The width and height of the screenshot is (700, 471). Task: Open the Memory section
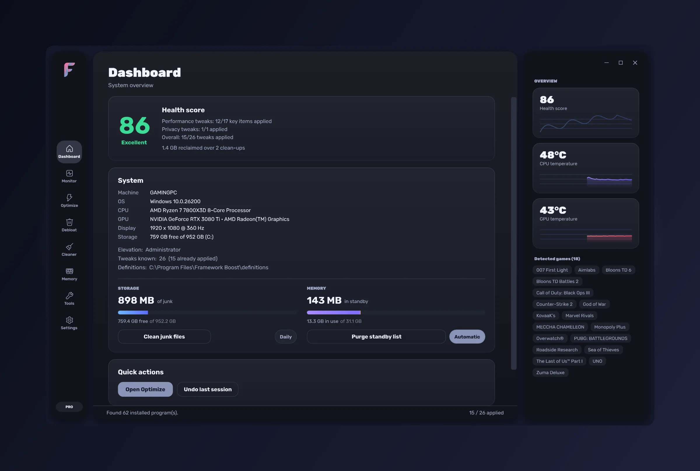click(x=69, y=274)
